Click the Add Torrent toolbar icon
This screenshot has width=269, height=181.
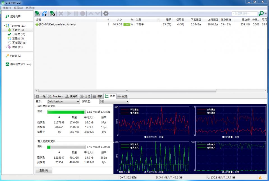coord(38,13)
